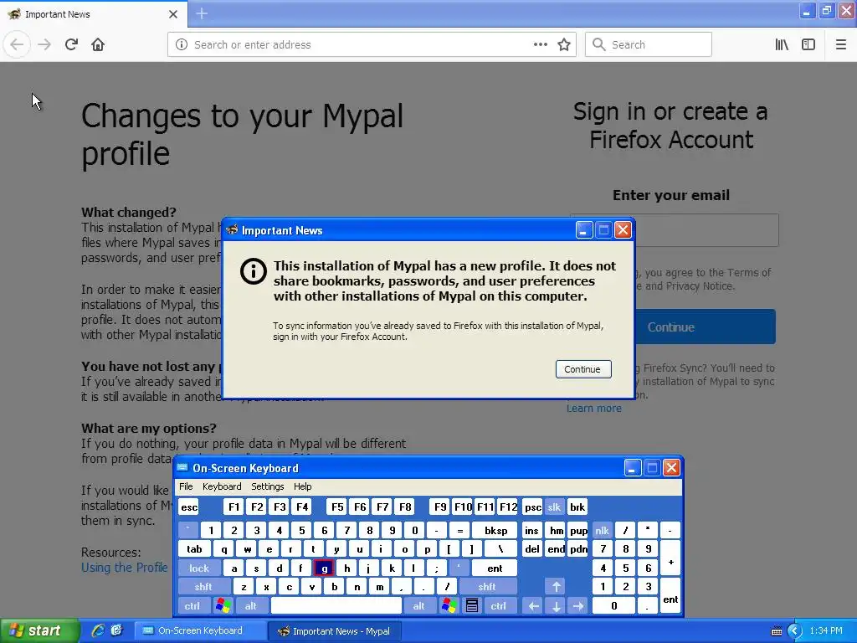Open the Learn more link
857x643 pixels.
[x=594, y=408]
